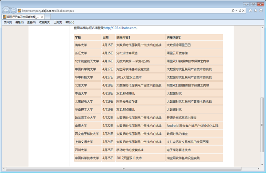
Task: Open the 编辑(E) menu
Action: (20, 22)
